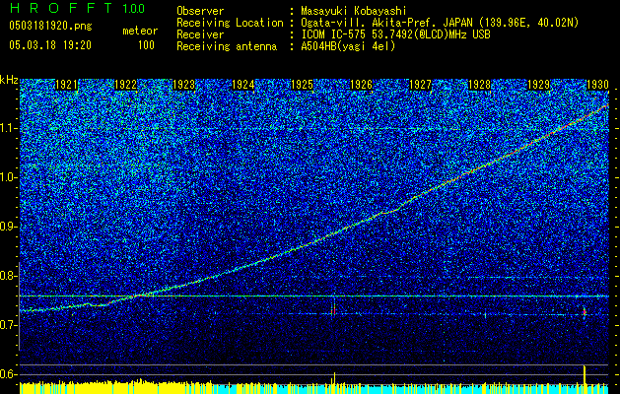This screenshot has width=620, height=394.
Task: Click the yellow 'Receiver' label
Action: tap(200, 34)
